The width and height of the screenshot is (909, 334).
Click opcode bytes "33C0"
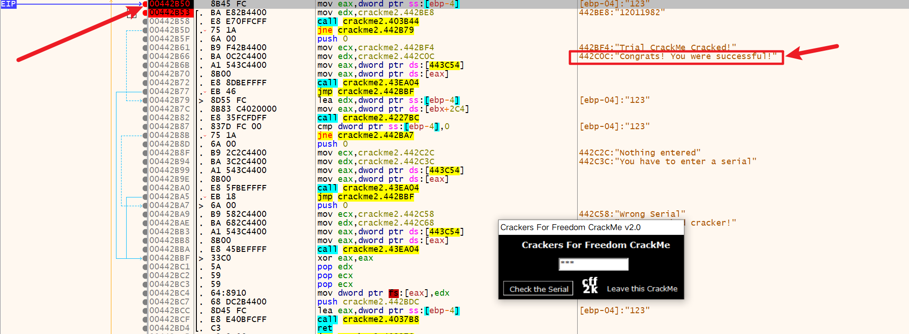click(x=221, y=258)
